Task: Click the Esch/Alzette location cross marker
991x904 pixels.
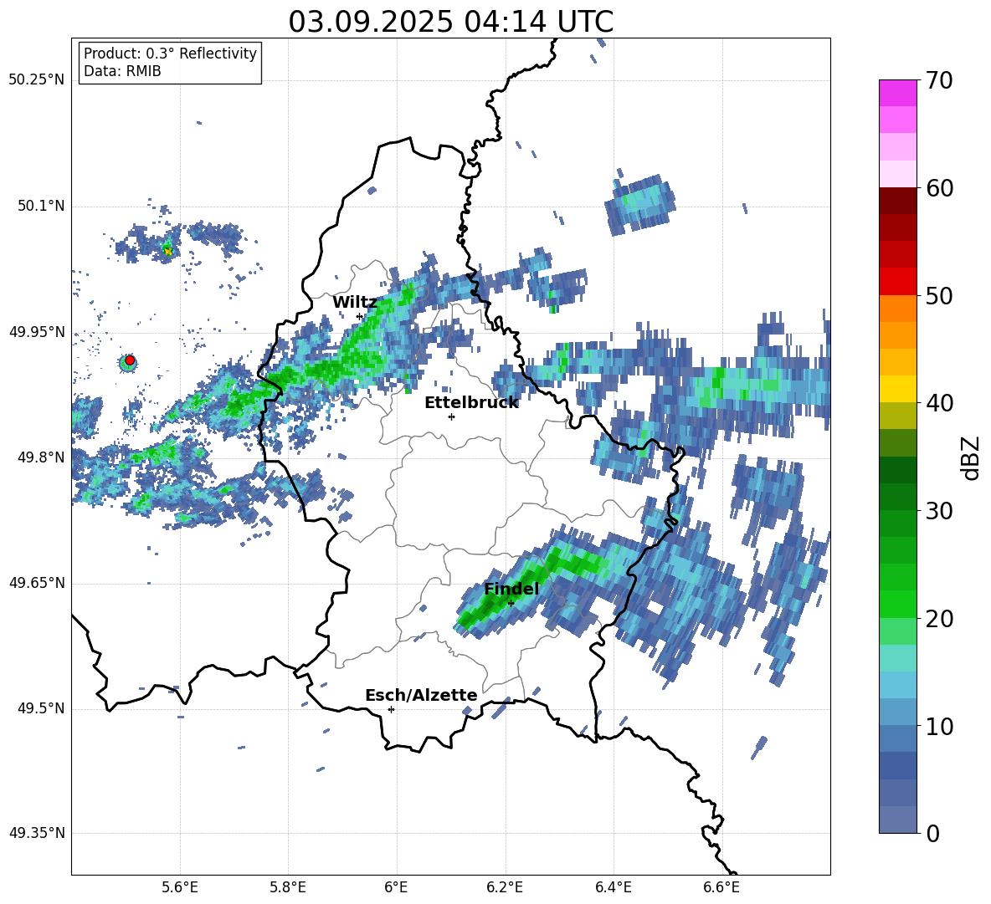Action: click(391, 709)
